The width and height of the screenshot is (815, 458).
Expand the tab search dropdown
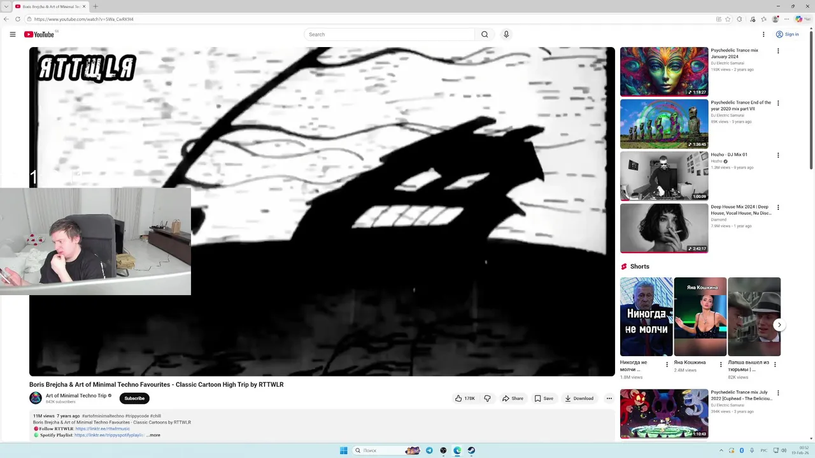(x=6, y=6)
